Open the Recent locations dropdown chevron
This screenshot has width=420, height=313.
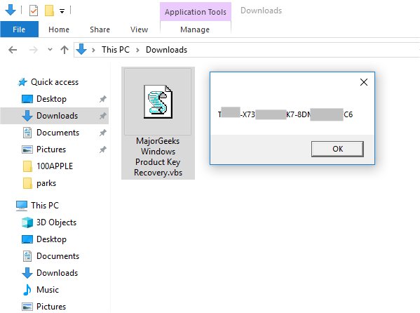coord(50,50)
